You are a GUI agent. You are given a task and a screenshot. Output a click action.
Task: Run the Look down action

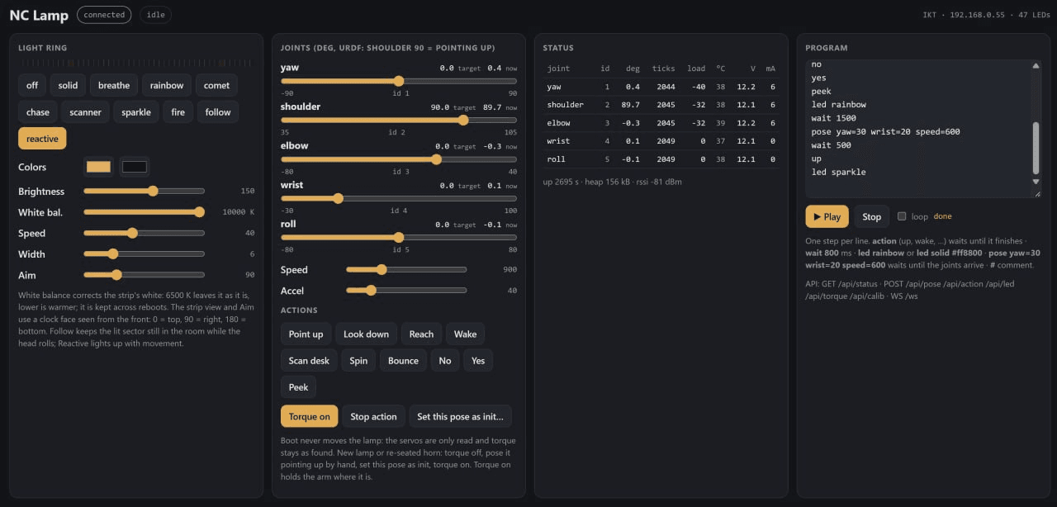(x=366, y=334)
